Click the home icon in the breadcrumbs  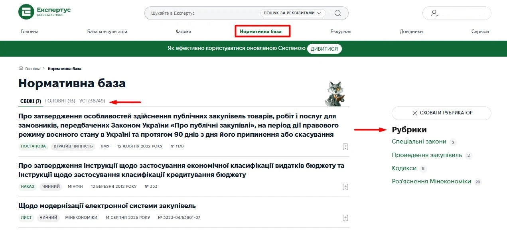coord(20,68)
